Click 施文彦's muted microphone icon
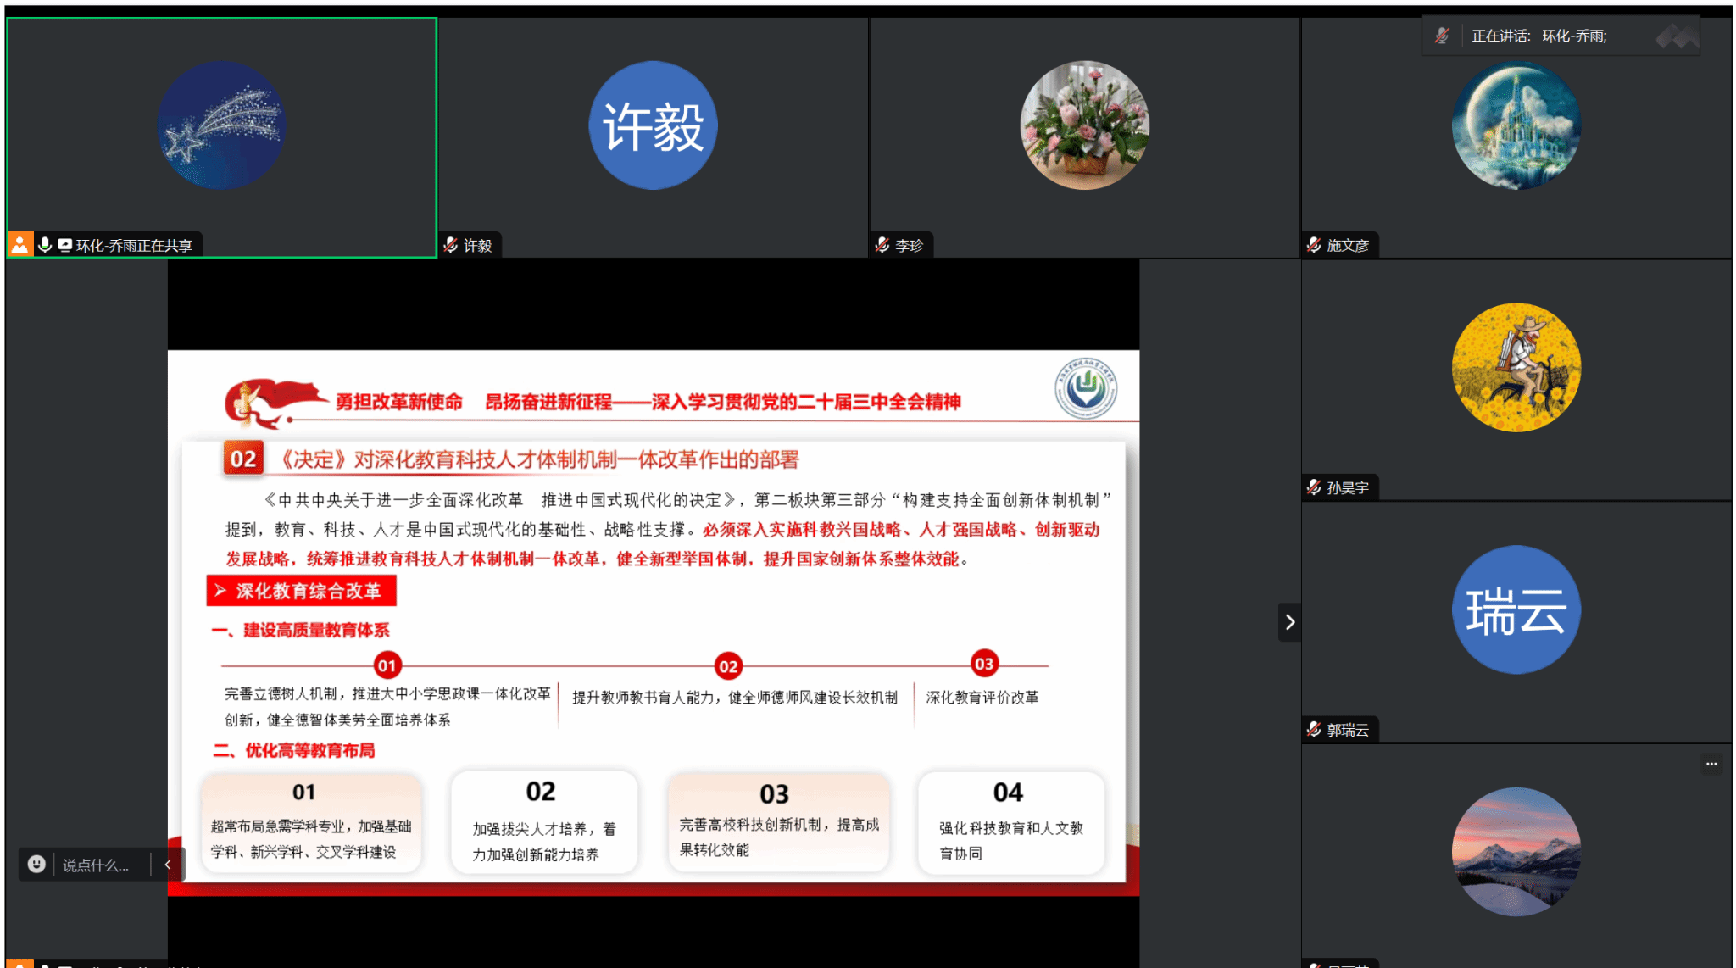1736x968 pixels. 1314,245
